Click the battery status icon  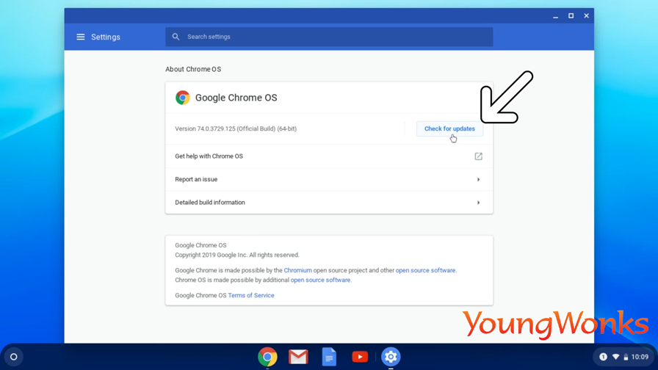(626, 357)
